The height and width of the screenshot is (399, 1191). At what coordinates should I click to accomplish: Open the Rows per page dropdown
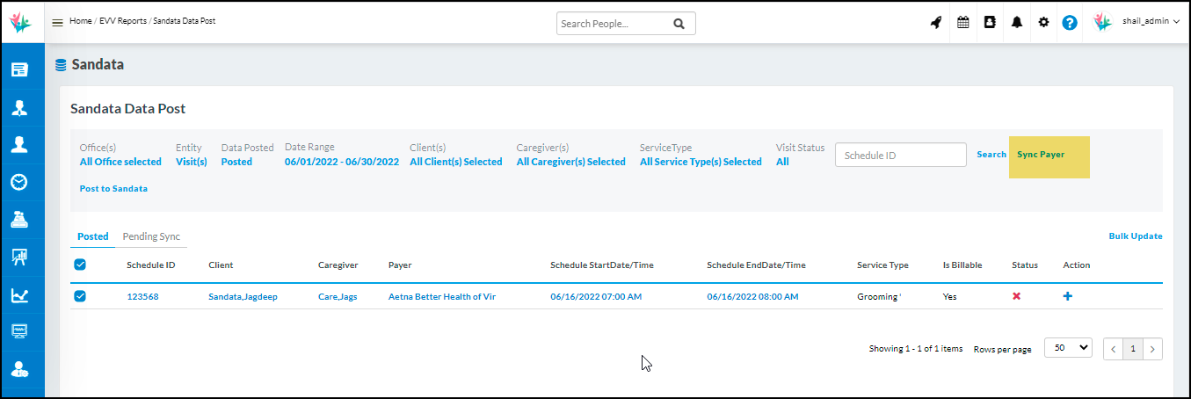tap(1068, 348)
